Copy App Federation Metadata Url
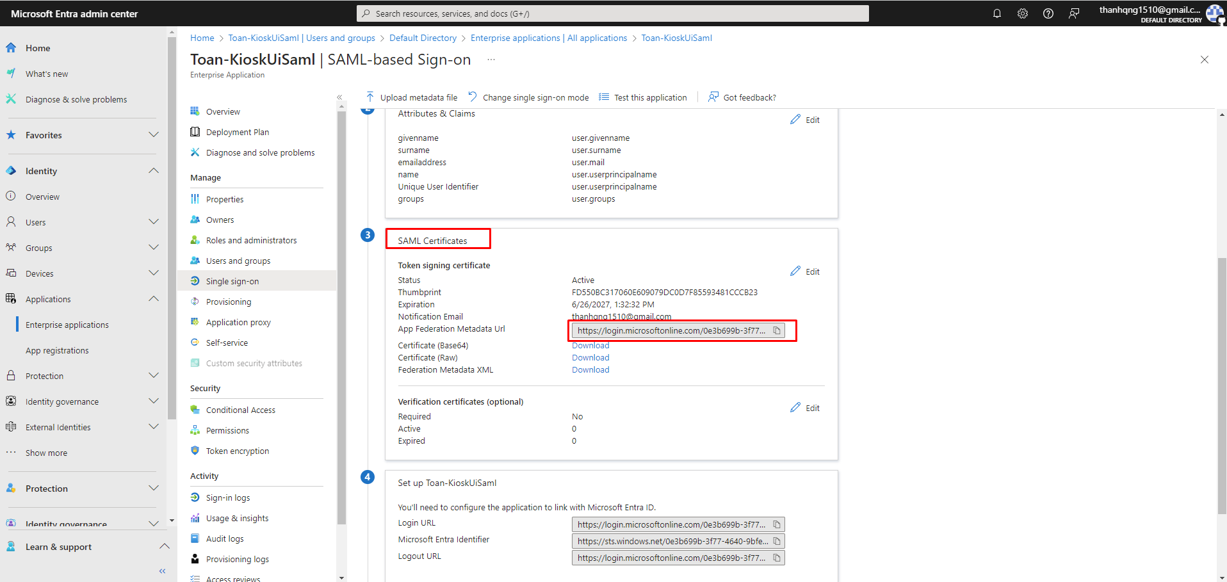This screenshot has height=582, width=1227. (777, 331)
